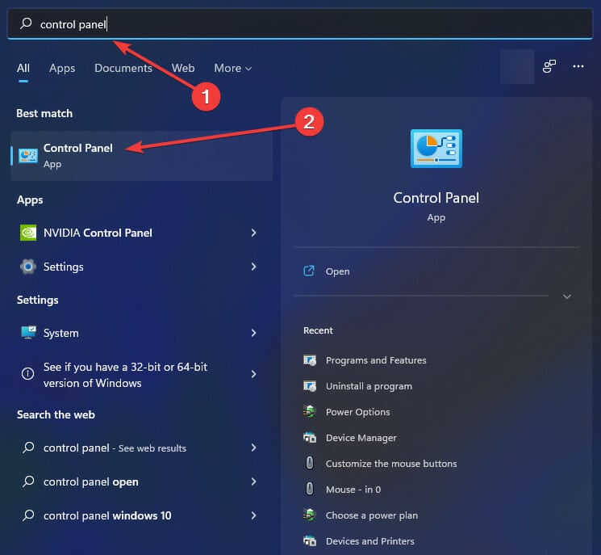Switch to the Apps filter tab
This screenshot has height=555, width=601.
pos(62,68)
